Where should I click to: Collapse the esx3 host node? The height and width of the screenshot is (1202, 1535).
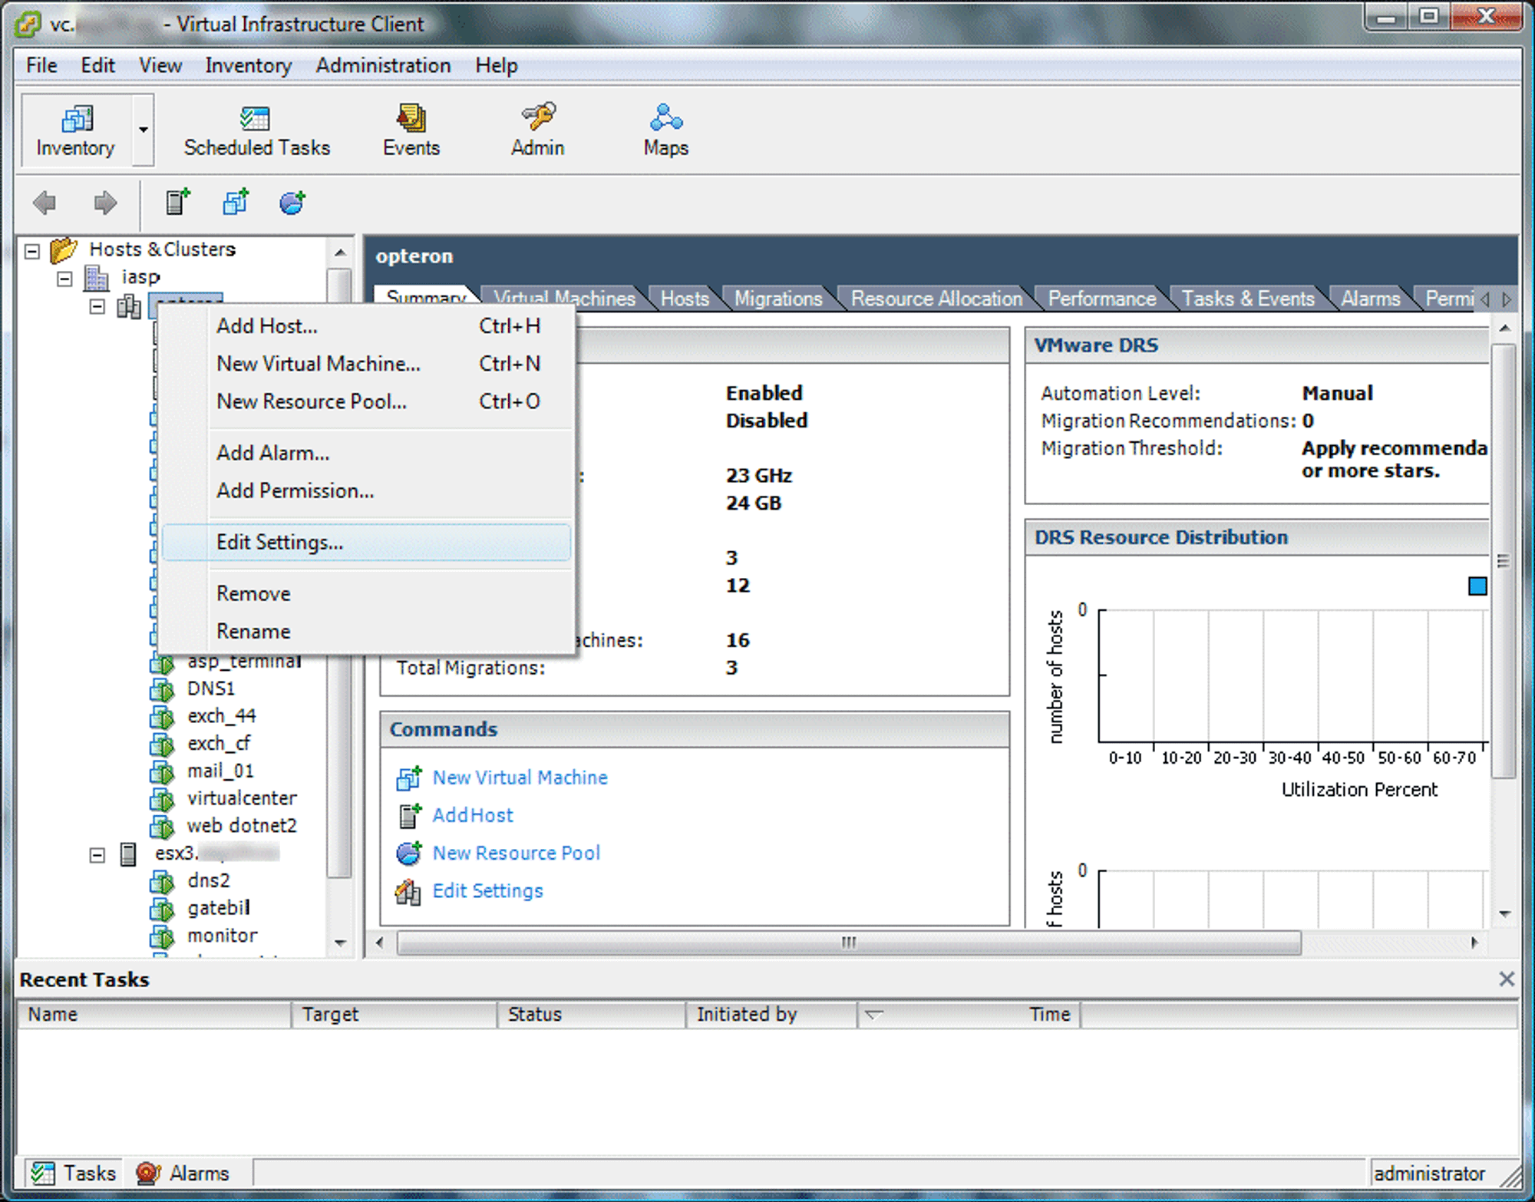(97, 855)
